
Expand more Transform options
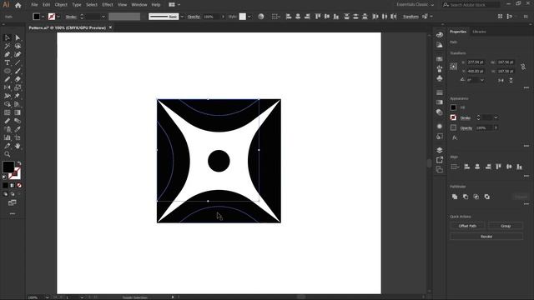[x=526, y=87]
